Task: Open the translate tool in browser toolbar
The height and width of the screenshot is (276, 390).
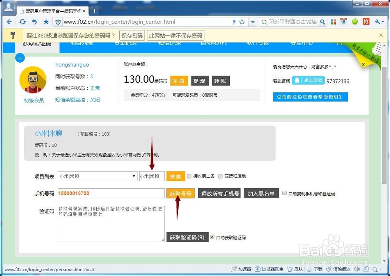Action: click(x=343, y=22)
